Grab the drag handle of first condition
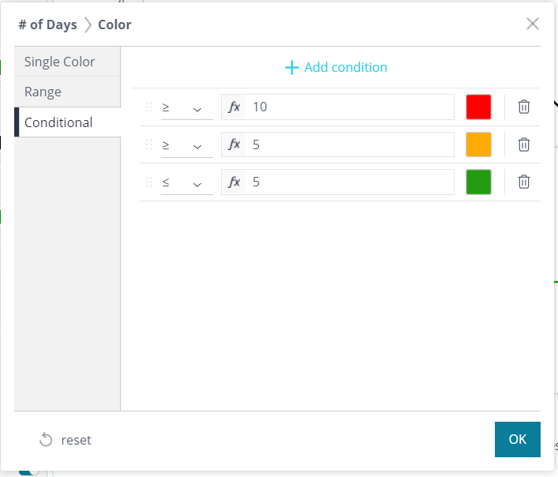Image resolution: width=558 pixels, height=477 pixels. point(149,107)
